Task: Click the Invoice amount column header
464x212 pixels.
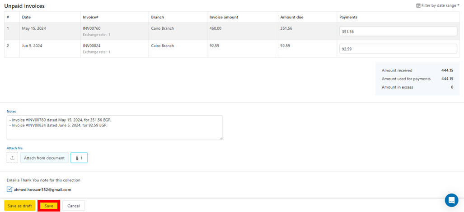Action: pyautogui.click(x=224, y=17)
